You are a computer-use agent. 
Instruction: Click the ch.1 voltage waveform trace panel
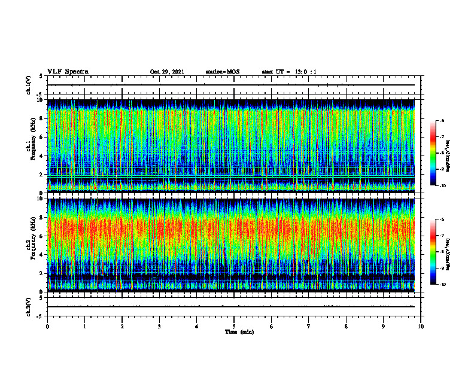coord(234,85)
